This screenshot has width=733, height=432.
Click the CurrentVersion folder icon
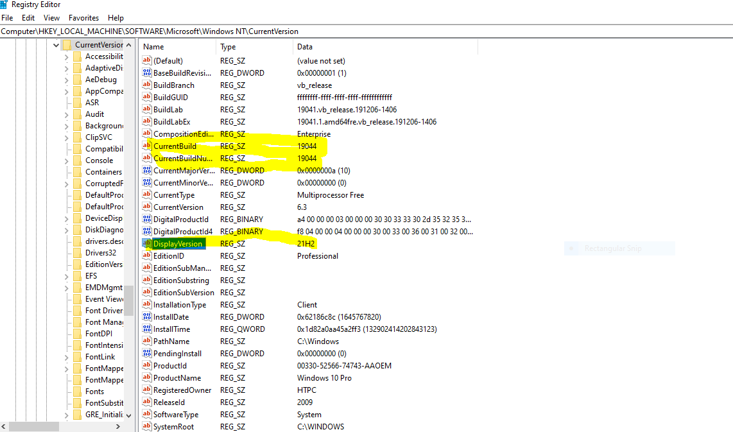pyautogui.click(x=66, y=44)
